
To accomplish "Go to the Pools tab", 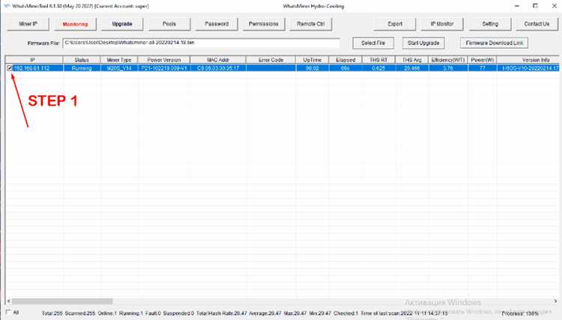I will 169,24.
